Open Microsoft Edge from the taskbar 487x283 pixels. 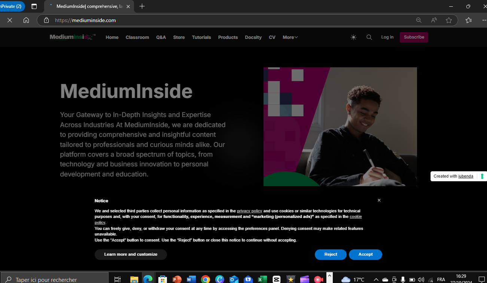(148, 279)
